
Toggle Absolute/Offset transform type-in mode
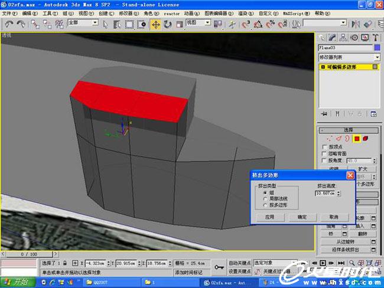(75, 263)
